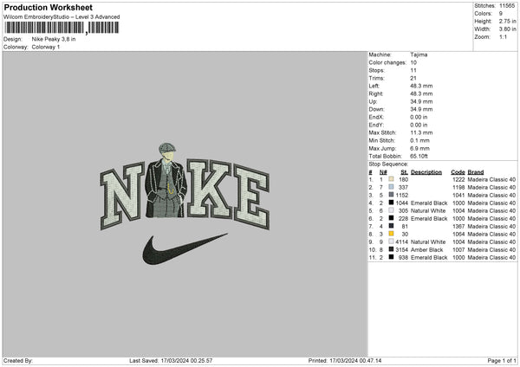The width and height of the screenshot is (520, 367).
Task: Pick the Amber Black swatch in row 10
Action: click(x=392, y=249)
